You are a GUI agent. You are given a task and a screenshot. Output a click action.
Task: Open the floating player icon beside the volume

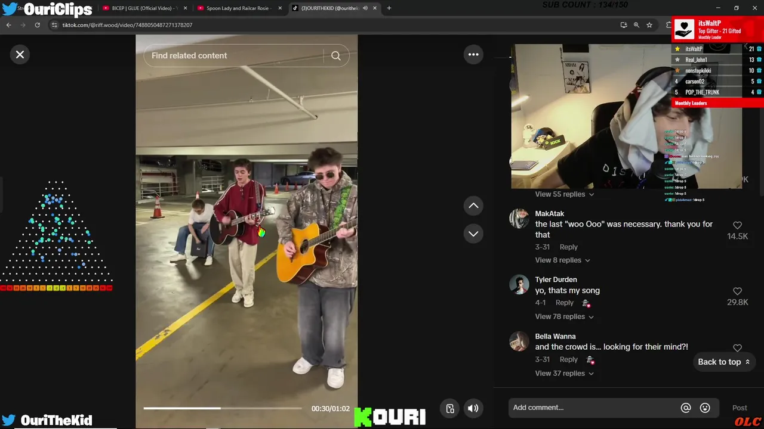point(450,408)
